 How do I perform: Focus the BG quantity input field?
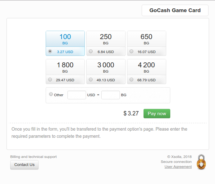click(x=111, y=95)
